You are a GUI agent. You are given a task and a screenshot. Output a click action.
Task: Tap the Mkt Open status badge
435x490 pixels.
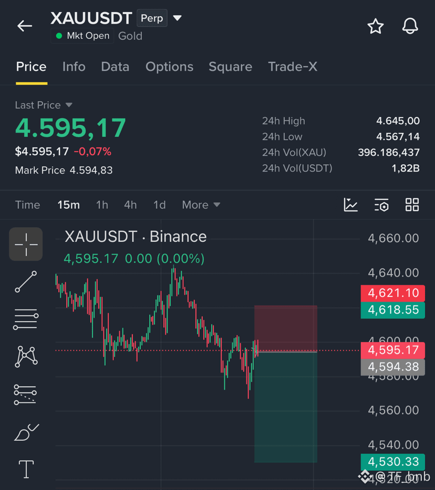82,36
